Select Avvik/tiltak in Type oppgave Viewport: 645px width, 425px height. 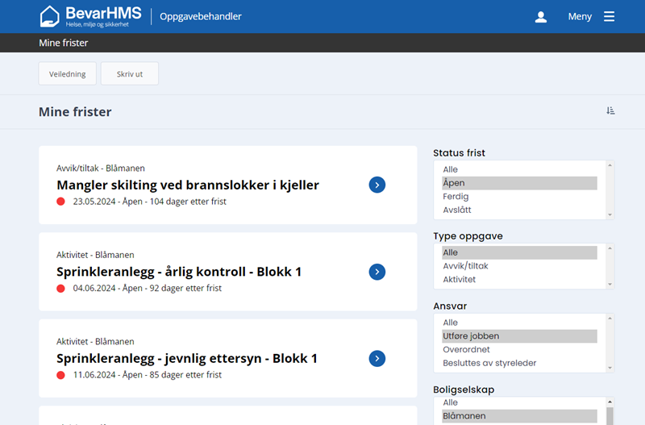465,266
